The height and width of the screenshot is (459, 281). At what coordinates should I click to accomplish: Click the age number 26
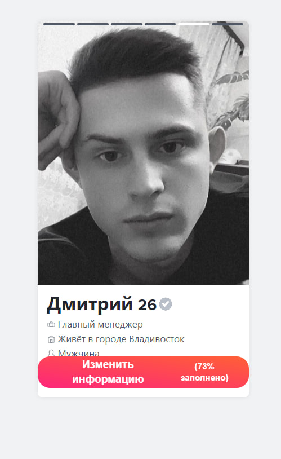(147, 305)
